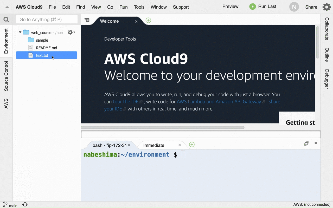The height and width of the screenshot is (208, 333).
Task: Maximize the console panel icon
Action: [x=306, y=143]
